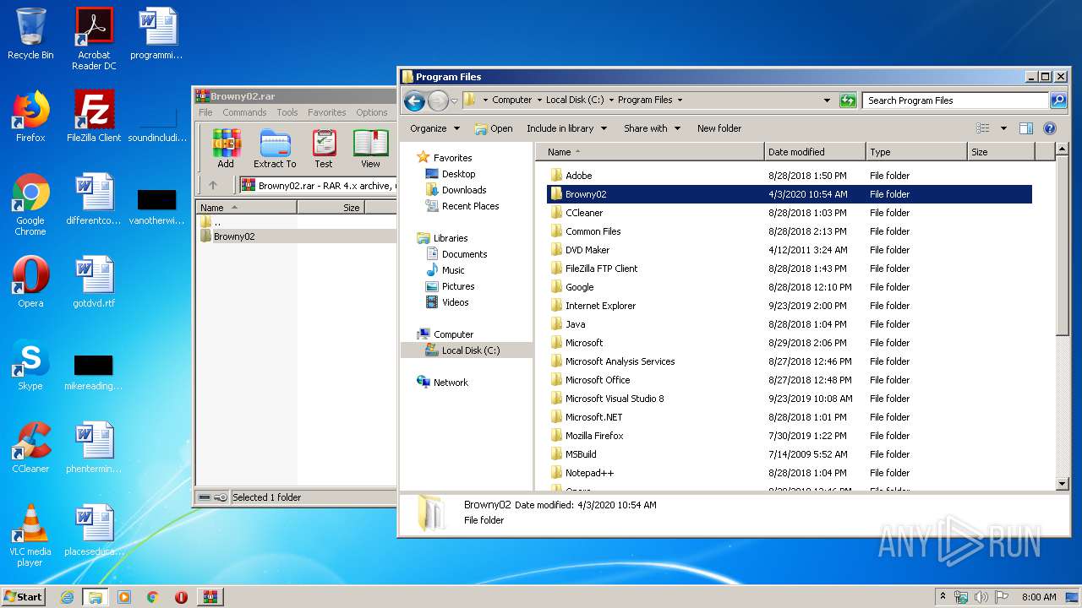The height and width of the screenshot is (608, 1082).
Task: Click the arrow after Local Disk (C:) in address bar
Action: pos(611,100)
